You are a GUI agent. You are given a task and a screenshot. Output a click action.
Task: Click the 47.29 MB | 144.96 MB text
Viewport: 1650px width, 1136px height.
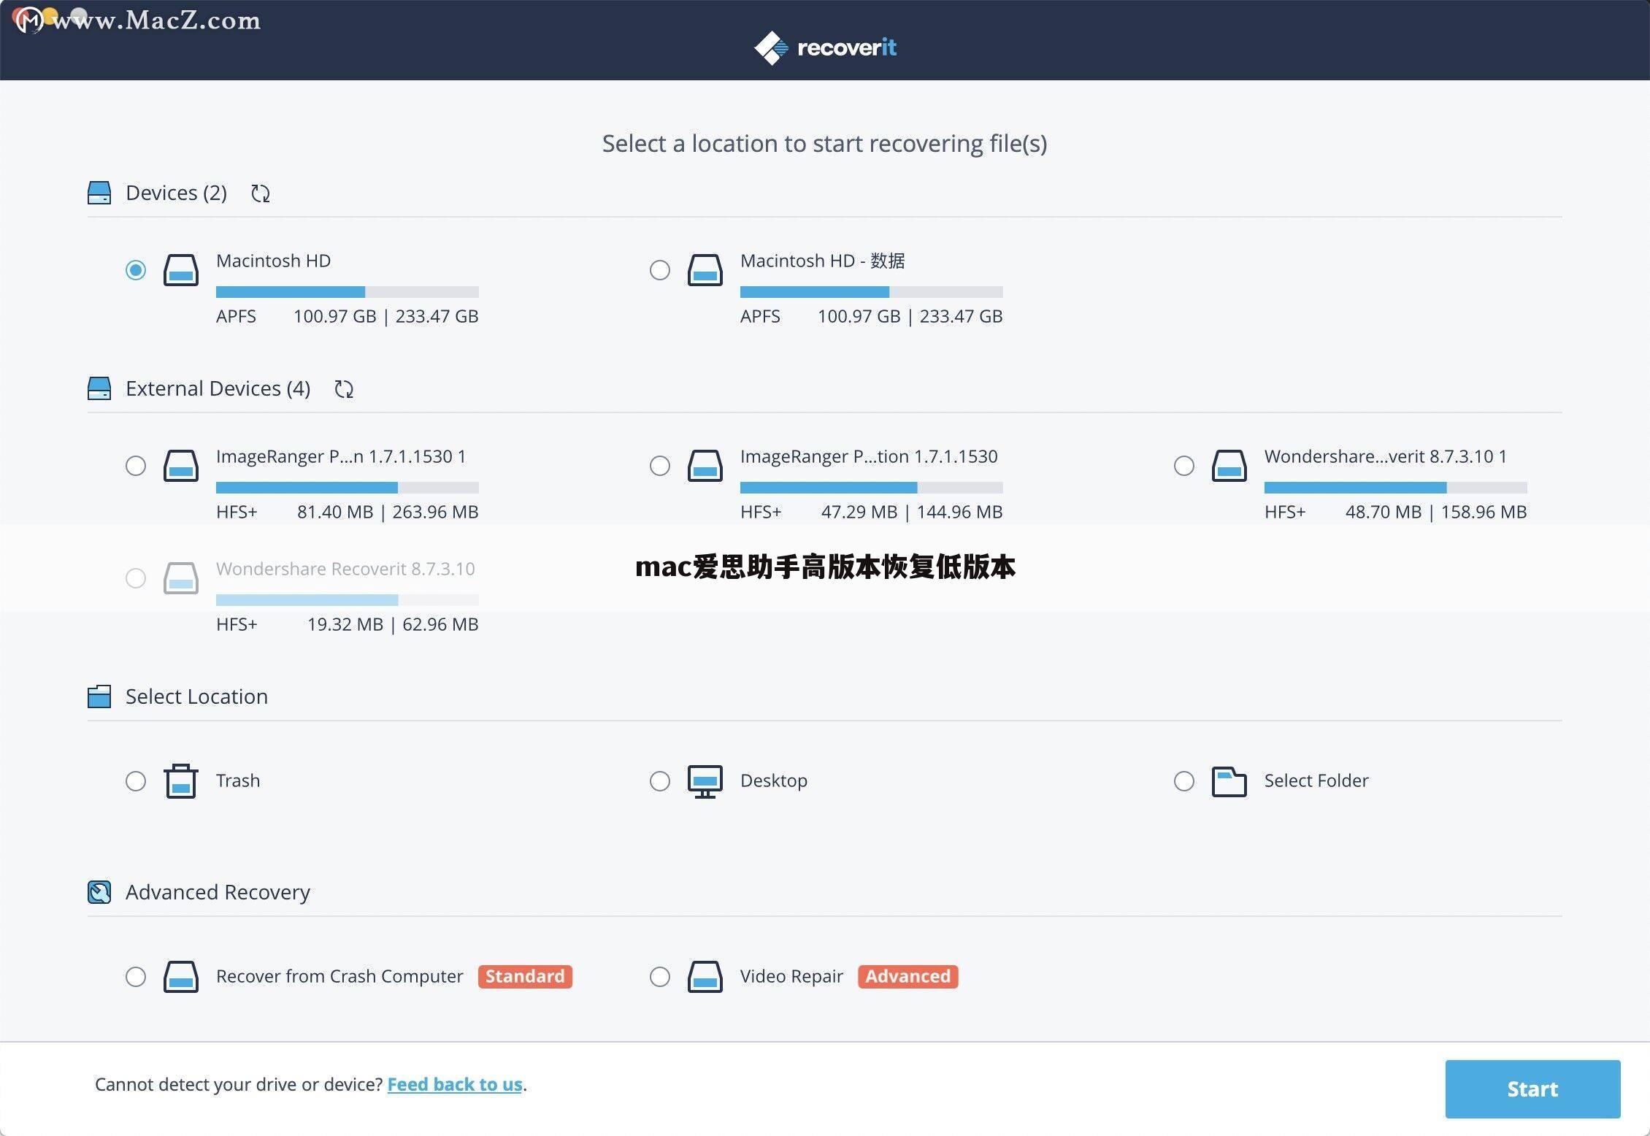click(912, 513)
